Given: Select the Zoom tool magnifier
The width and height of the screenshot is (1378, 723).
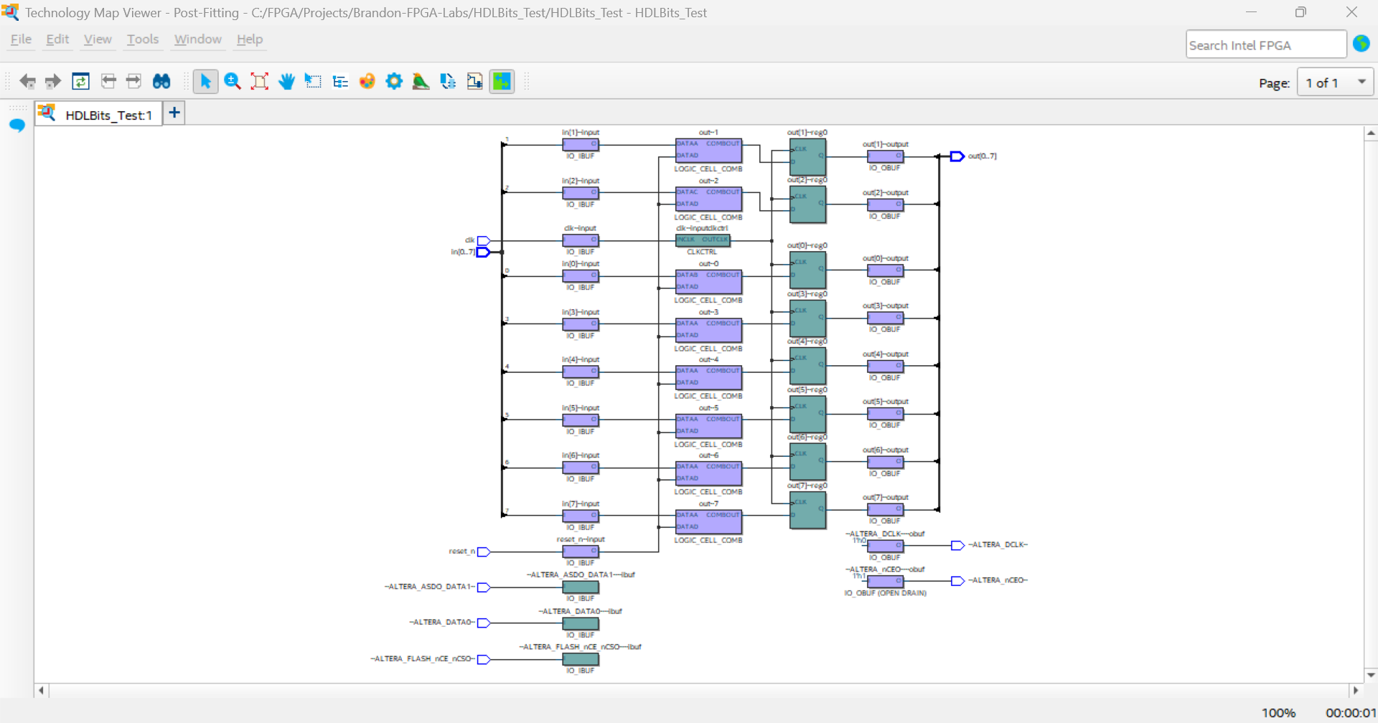Looking at the screenshot, I should [x=232, y=82].
